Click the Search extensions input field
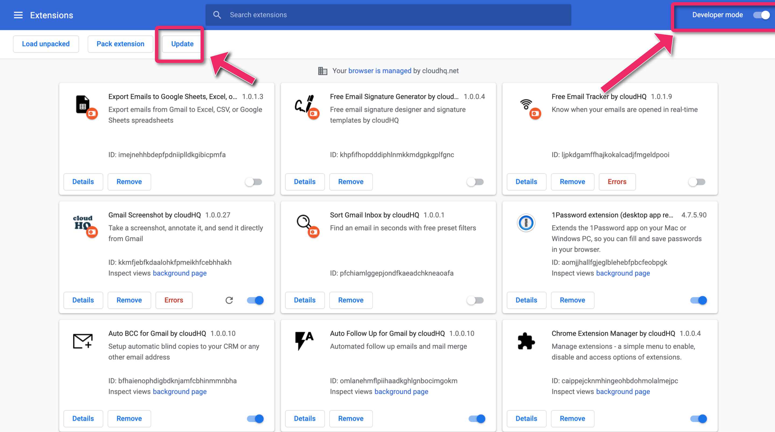 (x=388, y=15)
